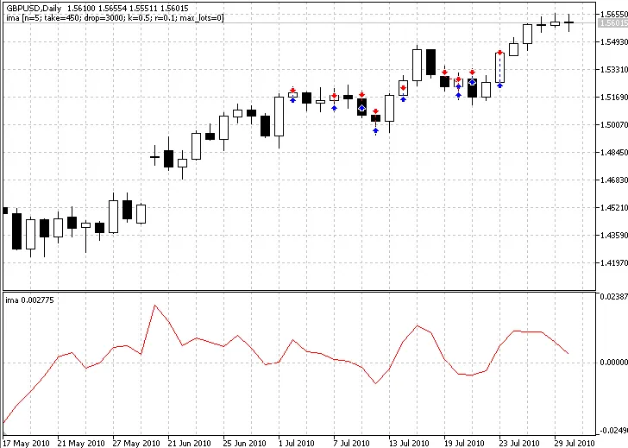Click the blue arrow below the 1 Jul 2010 candle
628x448 pixels.
coord(293,101)
